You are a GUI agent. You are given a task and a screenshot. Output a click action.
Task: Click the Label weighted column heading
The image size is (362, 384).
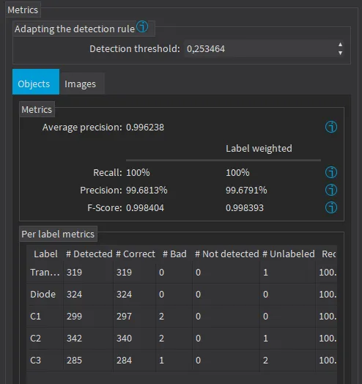(x=259, y=149)
